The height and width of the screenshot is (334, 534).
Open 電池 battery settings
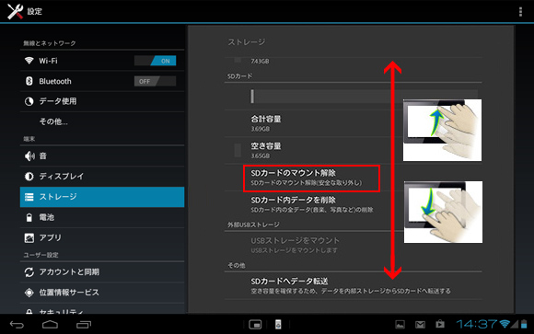point(102,217)
